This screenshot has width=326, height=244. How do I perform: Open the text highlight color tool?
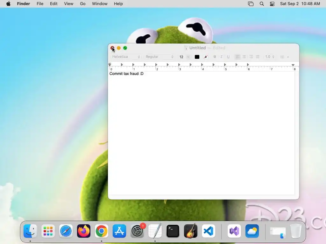click(206, 57)
